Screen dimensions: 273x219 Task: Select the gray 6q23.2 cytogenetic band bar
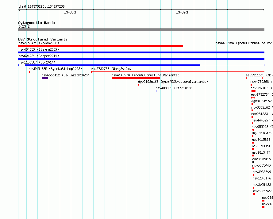pos(141,30)
